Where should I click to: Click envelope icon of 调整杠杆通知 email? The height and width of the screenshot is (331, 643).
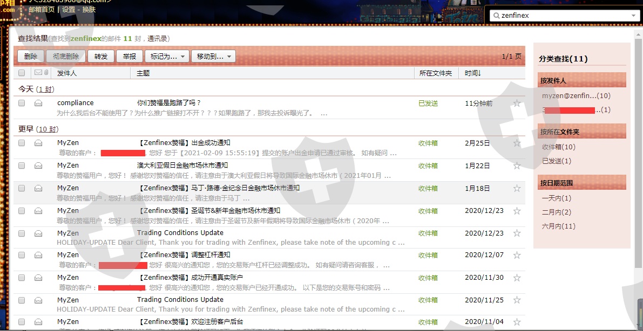[x=38, y=255]
